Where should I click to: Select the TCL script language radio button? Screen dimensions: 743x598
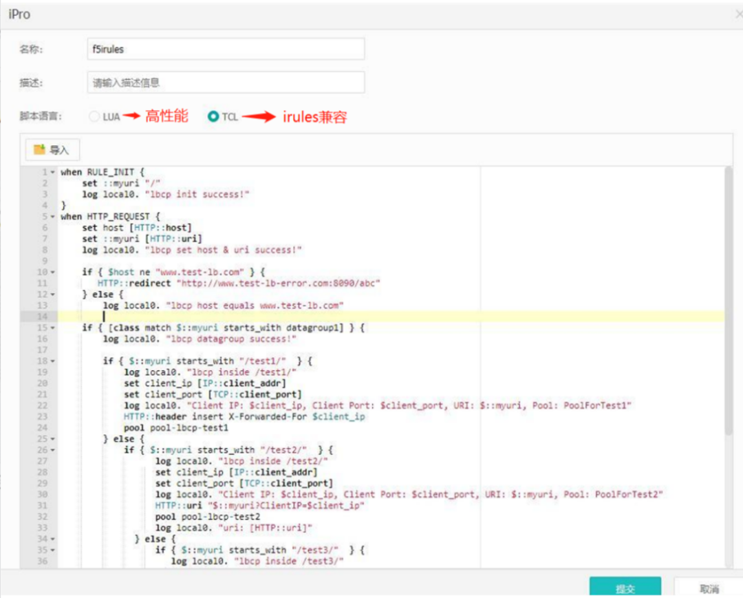pos(213,116)
